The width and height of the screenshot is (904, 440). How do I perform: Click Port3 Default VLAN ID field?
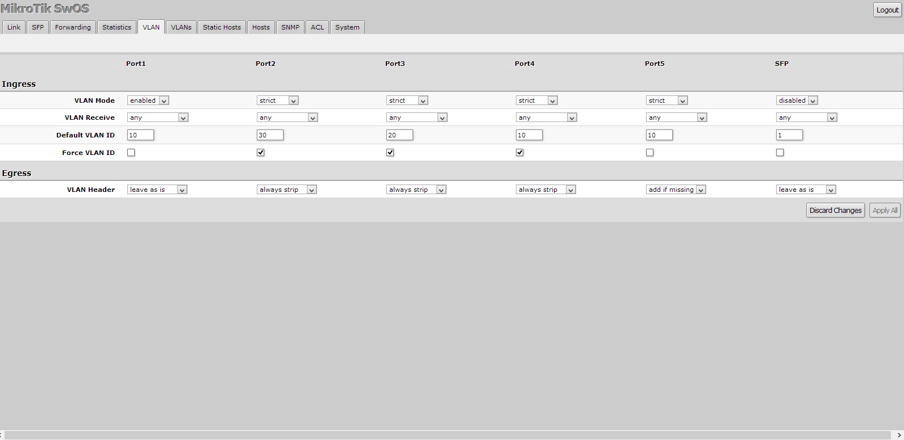[x=399, y=135]
